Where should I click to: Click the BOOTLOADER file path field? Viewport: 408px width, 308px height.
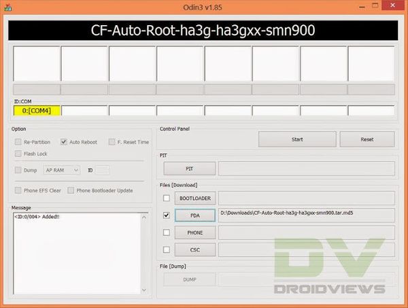pyautogui.click(x=307, y=199)
